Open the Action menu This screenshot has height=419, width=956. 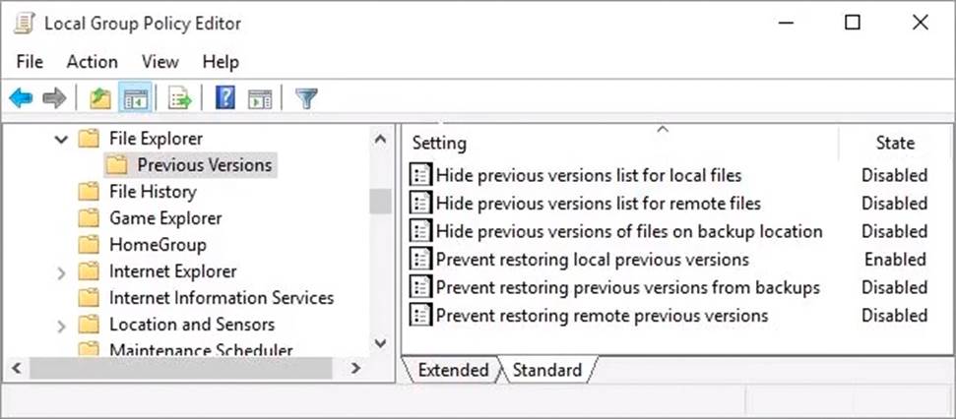(92, 62)
